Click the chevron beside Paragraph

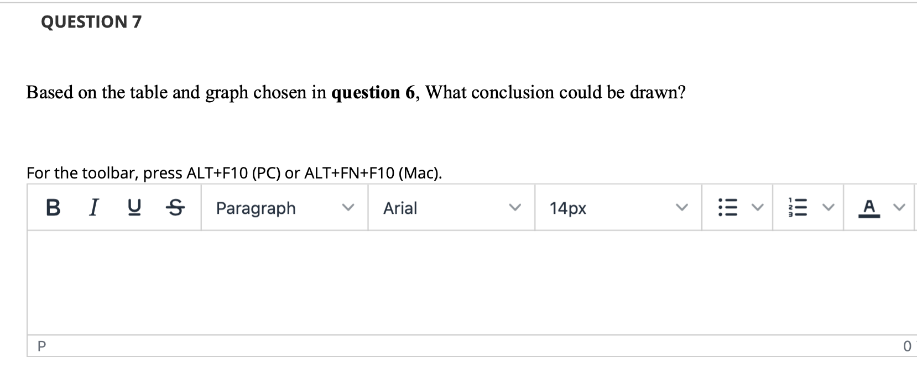(x=348, y=208)
